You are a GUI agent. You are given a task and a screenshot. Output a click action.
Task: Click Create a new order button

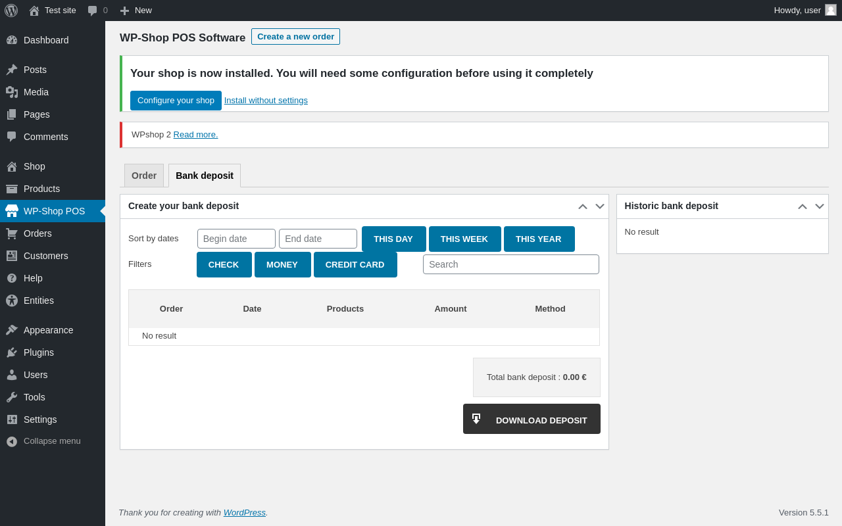pyautogui.click(x=295, y=37)
